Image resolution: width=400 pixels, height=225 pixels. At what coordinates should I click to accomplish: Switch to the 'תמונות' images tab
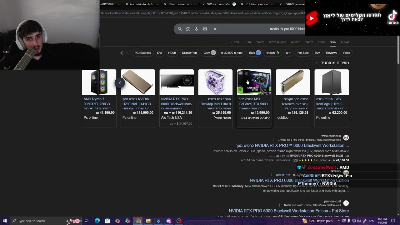click(x=309, y=42)
